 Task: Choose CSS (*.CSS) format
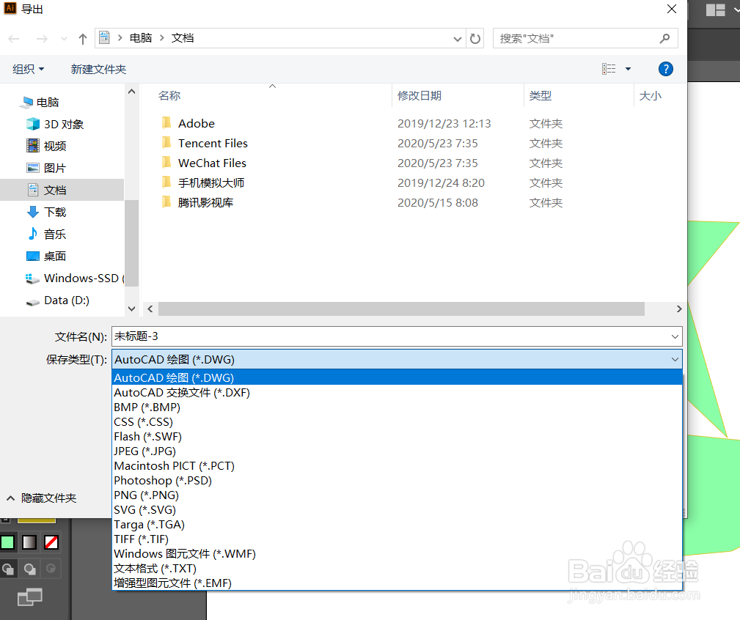click(x=398, y=422)
